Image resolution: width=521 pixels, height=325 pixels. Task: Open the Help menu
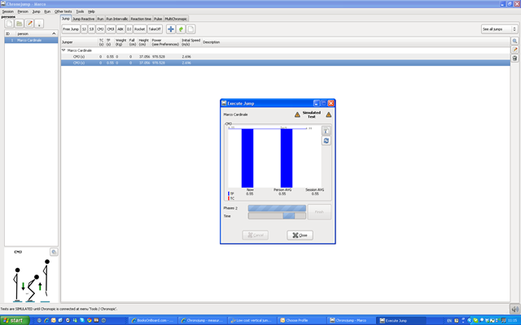point(91,11)
